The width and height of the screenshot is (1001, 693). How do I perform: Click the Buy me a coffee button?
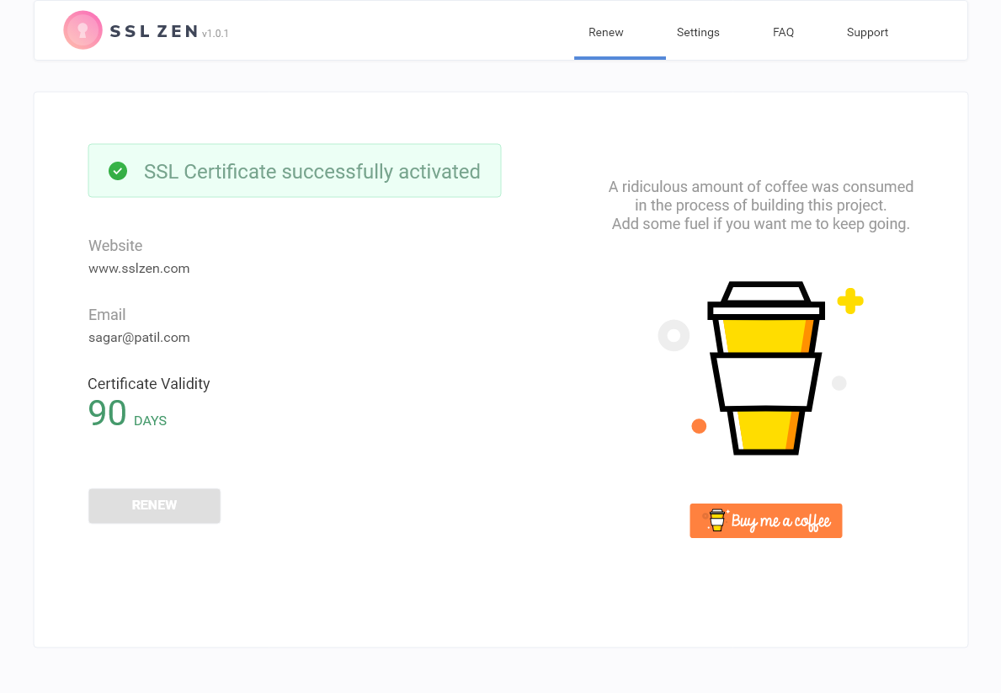tap(766, 520)
